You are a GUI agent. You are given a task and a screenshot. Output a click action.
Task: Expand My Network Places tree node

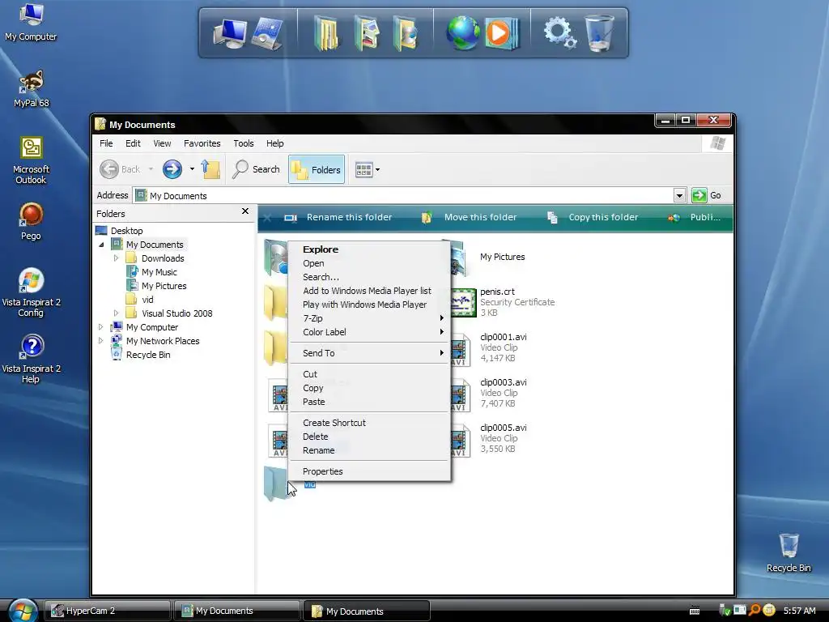[101, 341]
